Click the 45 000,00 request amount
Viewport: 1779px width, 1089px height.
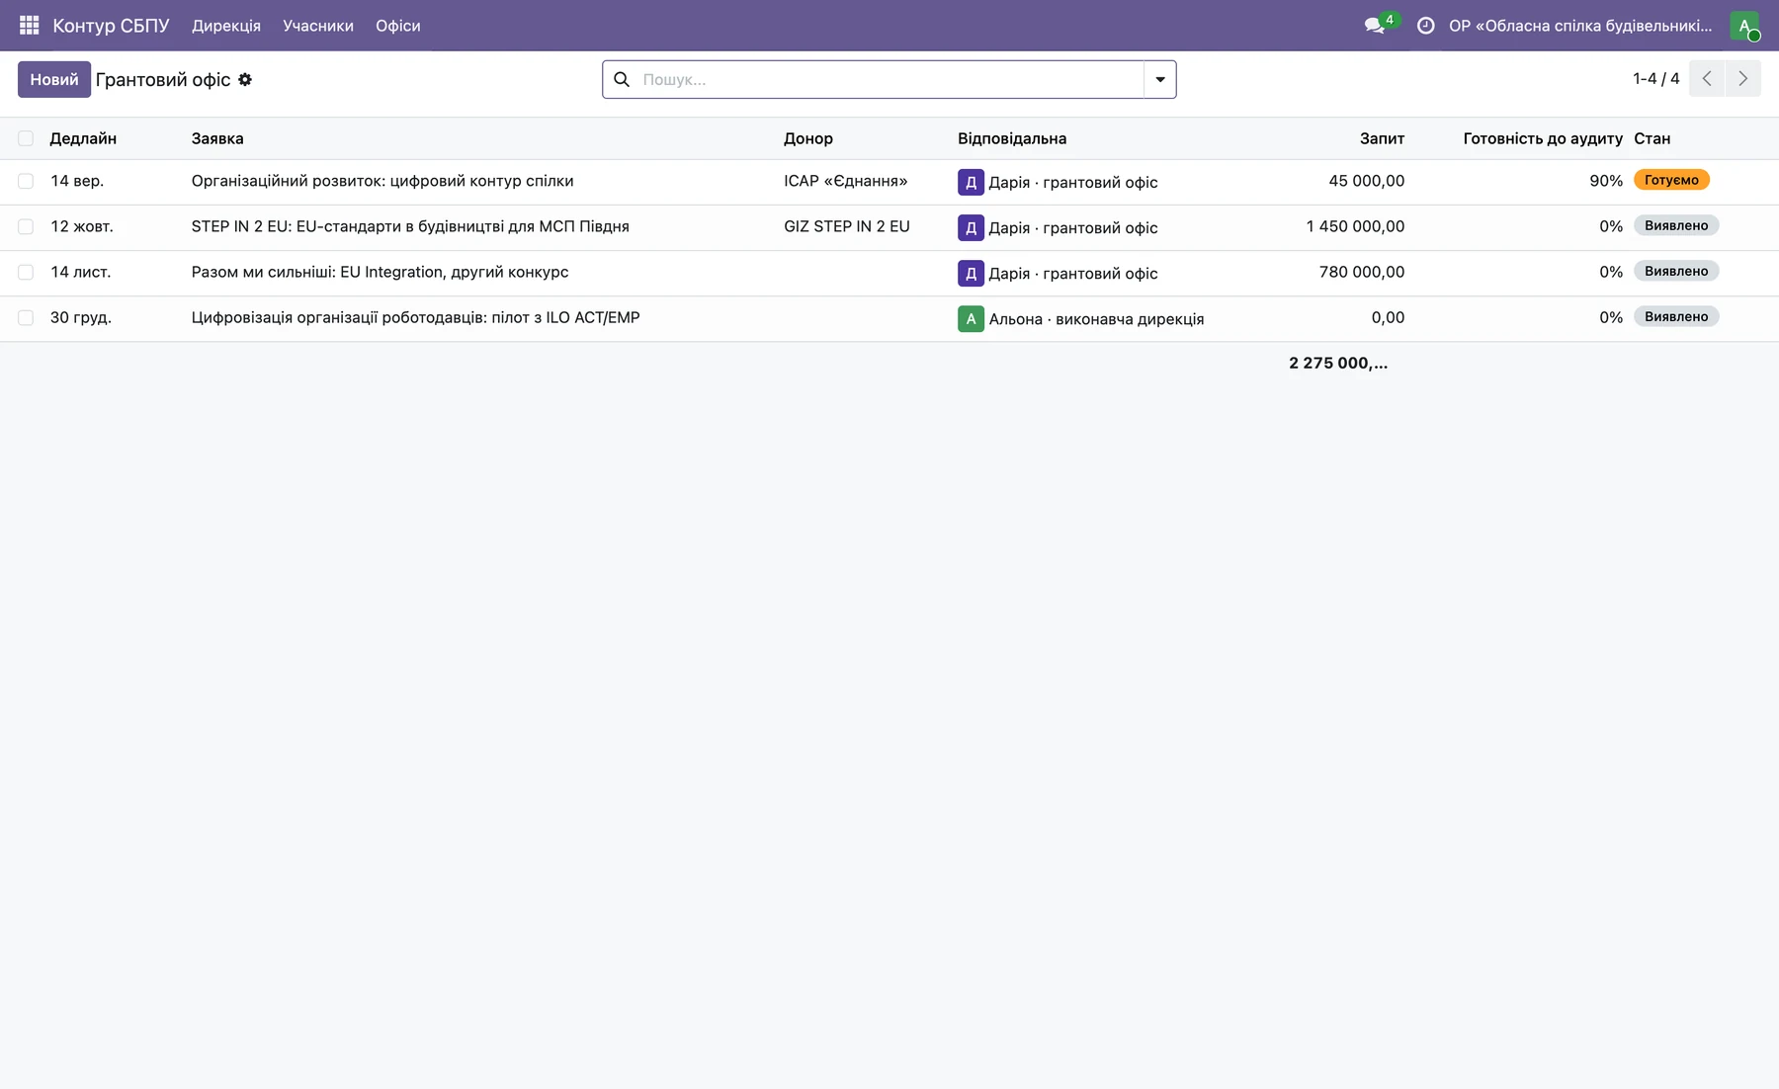click(1366, 181)
